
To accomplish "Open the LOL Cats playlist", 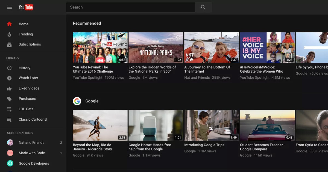I will (x=26, y=109).
